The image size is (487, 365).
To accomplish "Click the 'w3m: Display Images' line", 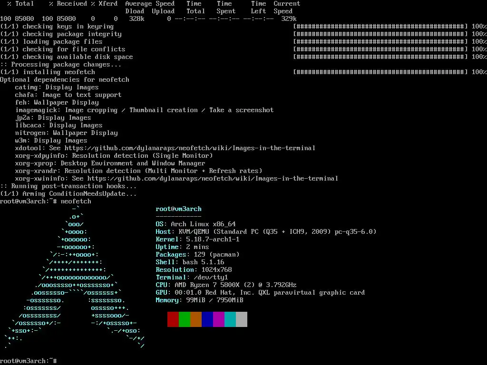I will coord(51,141).
